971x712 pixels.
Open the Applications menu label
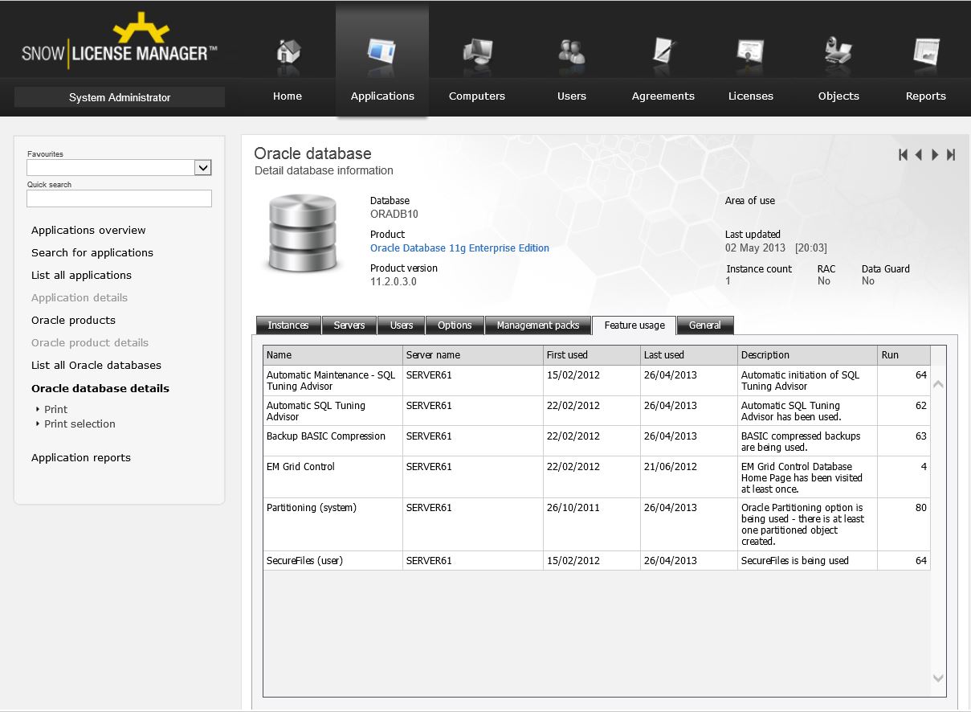point(382,96)
